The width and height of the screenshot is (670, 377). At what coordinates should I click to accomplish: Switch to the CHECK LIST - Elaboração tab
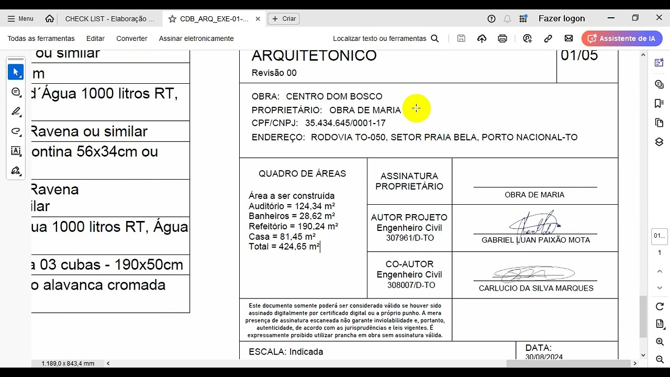[110, 18]
